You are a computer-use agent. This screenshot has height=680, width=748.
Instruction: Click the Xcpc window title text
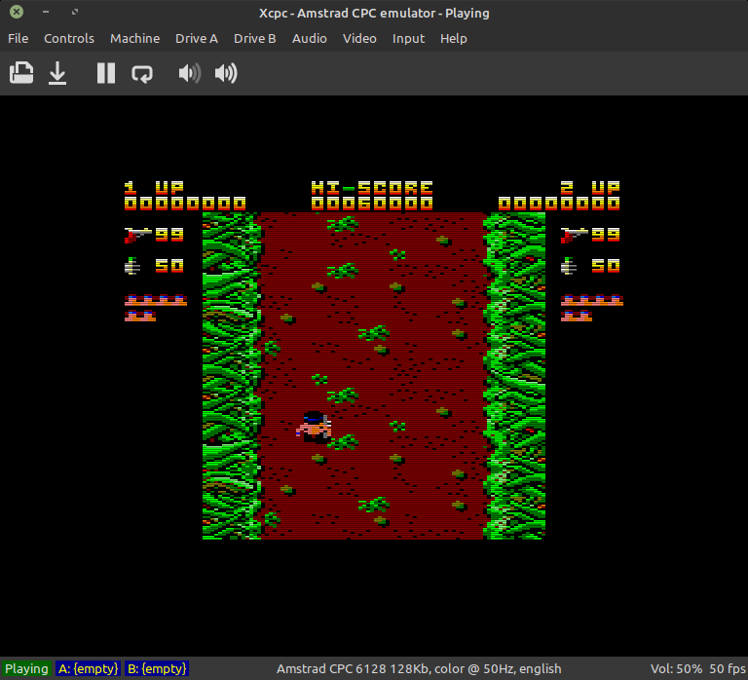[x=374, y=13]
